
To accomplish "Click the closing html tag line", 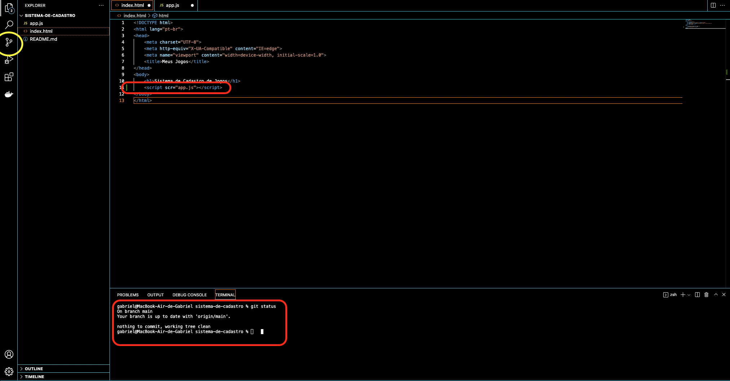I will click(x=143, y=101).
